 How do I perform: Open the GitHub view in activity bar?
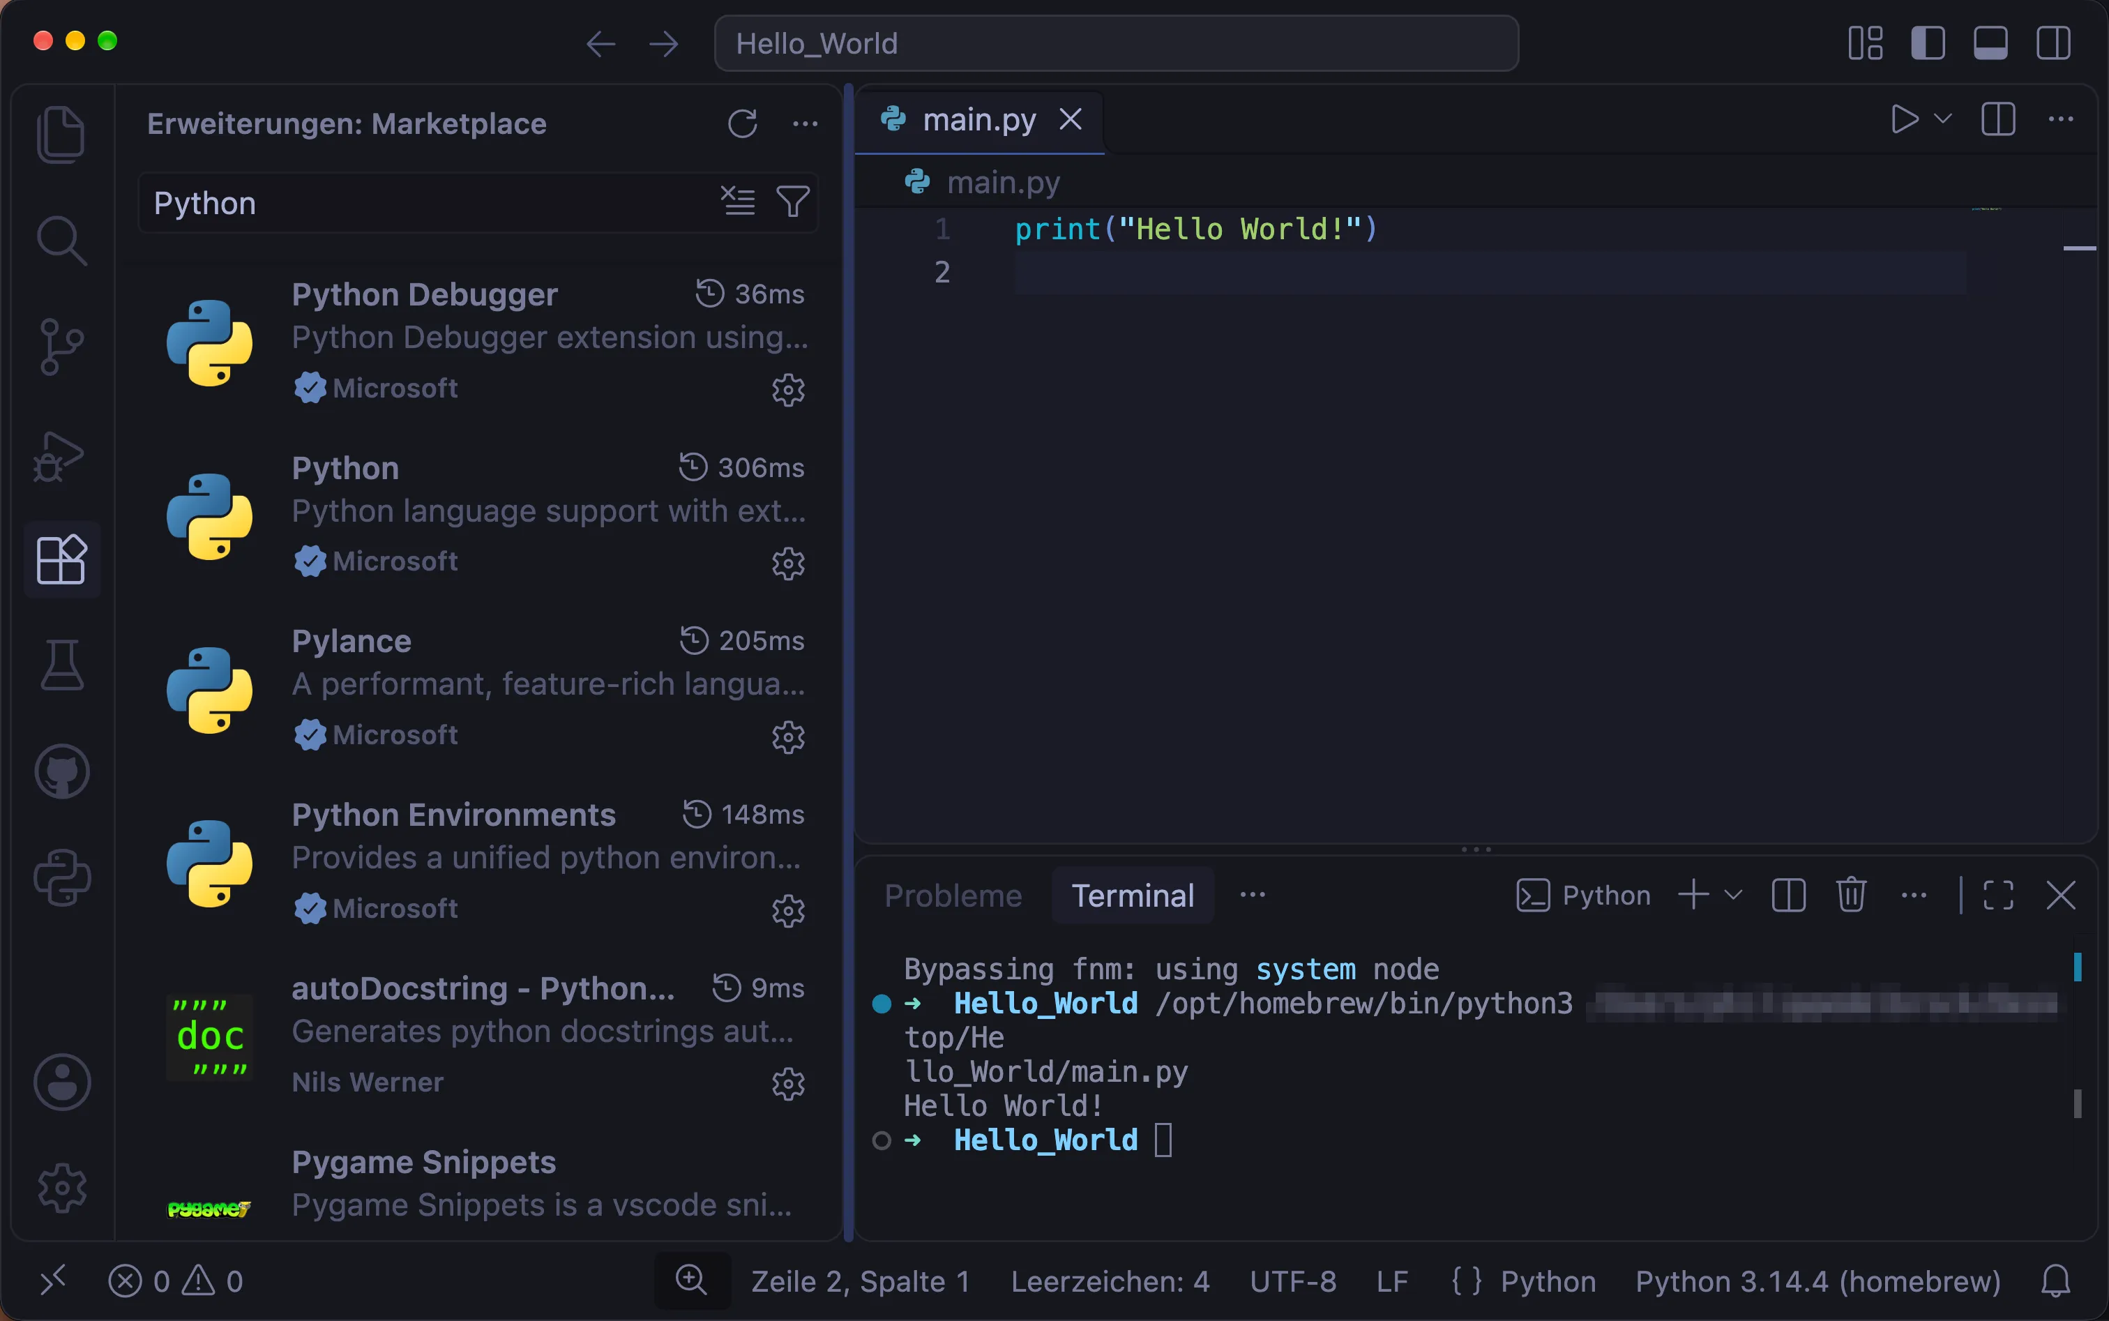62,771
